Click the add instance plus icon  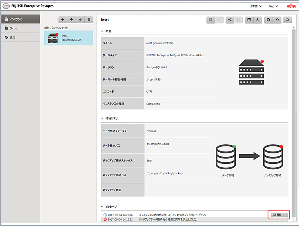(63, 20)
